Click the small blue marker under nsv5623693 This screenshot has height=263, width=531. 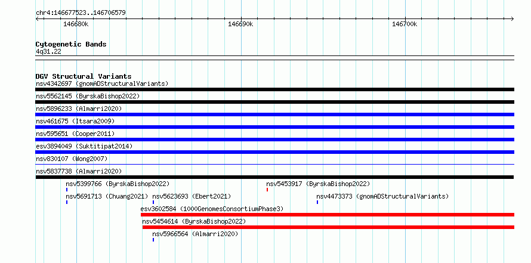[x=153, y=202]
